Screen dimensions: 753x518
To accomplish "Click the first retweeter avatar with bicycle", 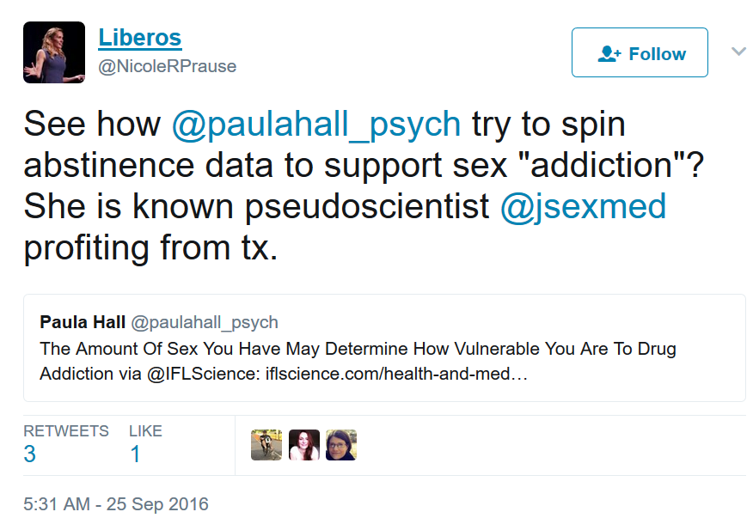I will (266, 445).
